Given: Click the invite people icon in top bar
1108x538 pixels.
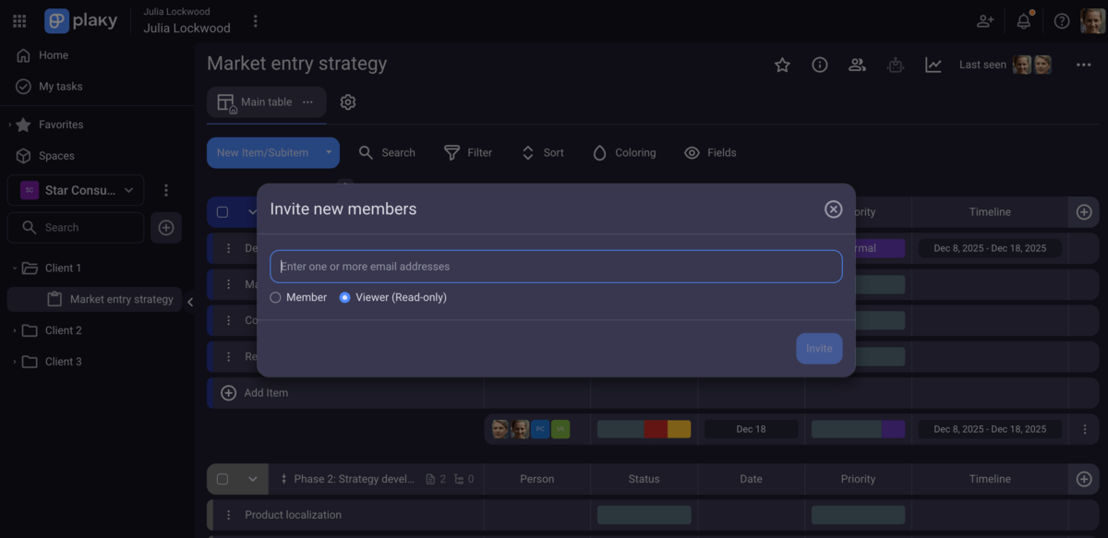Looking at the screenshot, I should [984, 20].
